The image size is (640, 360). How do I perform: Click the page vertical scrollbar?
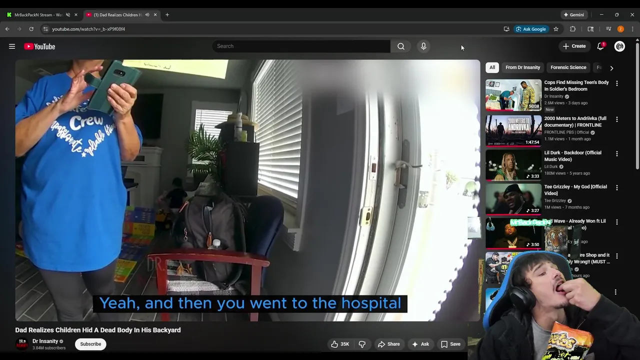click(x=637, y=105)
